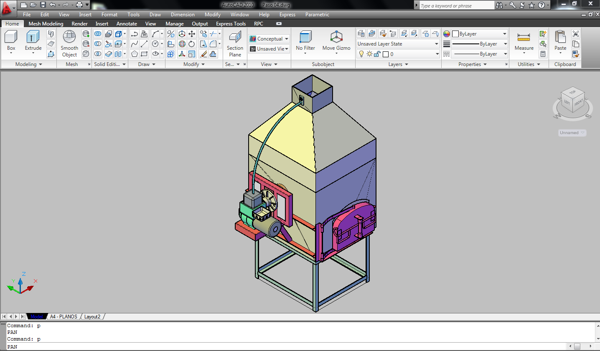Screen dimensions: 600x351
Task: Open the Quick Calculator icon
Action: click(543, 54)
